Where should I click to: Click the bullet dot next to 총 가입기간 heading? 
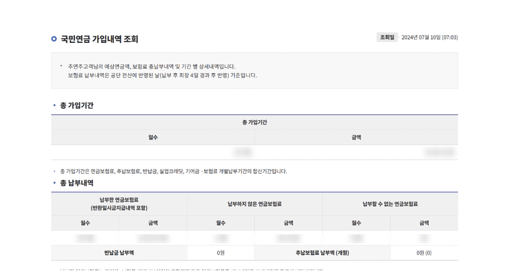pyautogui.click(x=54, y=105)
